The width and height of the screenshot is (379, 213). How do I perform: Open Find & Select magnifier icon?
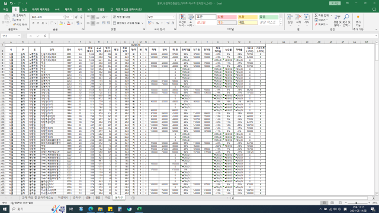pyautogui.click(x=346, y=17)
